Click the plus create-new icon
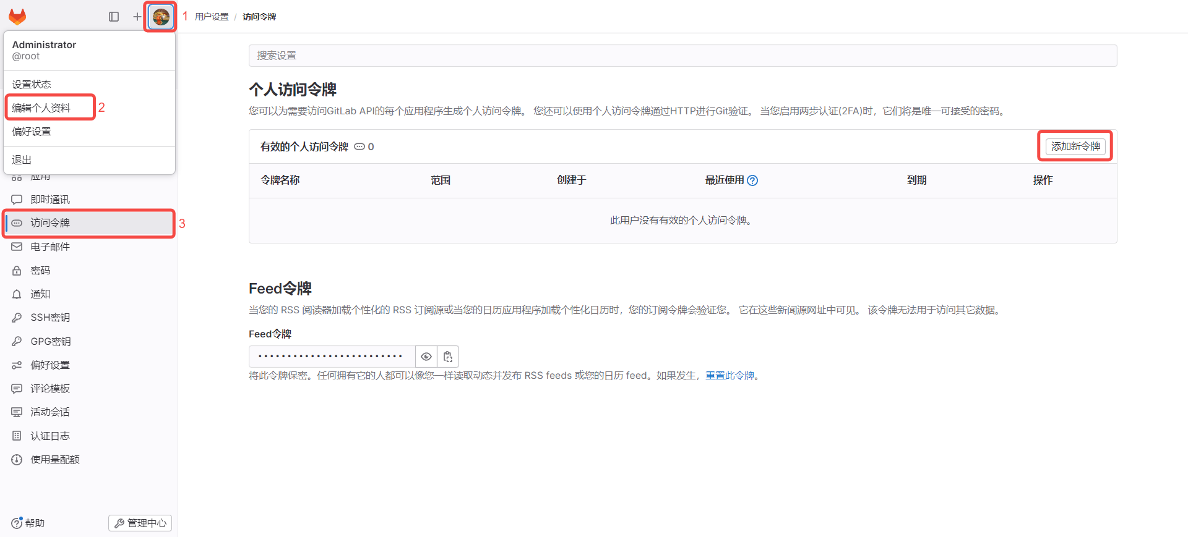Image resolution: width=1188 pixels, height=537 pixels. 137,17
